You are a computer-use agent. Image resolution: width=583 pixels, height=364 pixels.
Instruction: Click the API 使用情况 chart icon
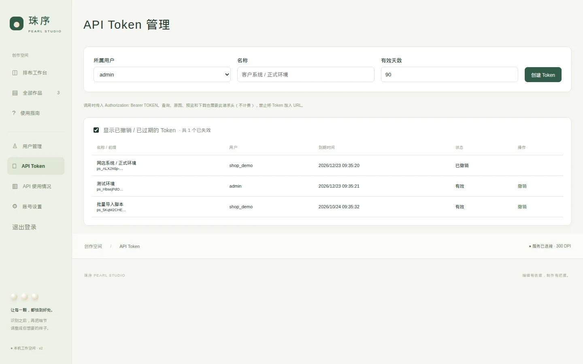click(x=15, y=186)
